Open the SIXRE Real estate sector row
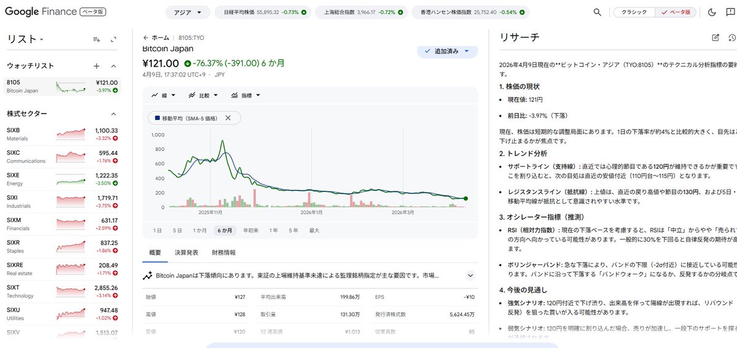737x348 pixels. tap(63, 268)
